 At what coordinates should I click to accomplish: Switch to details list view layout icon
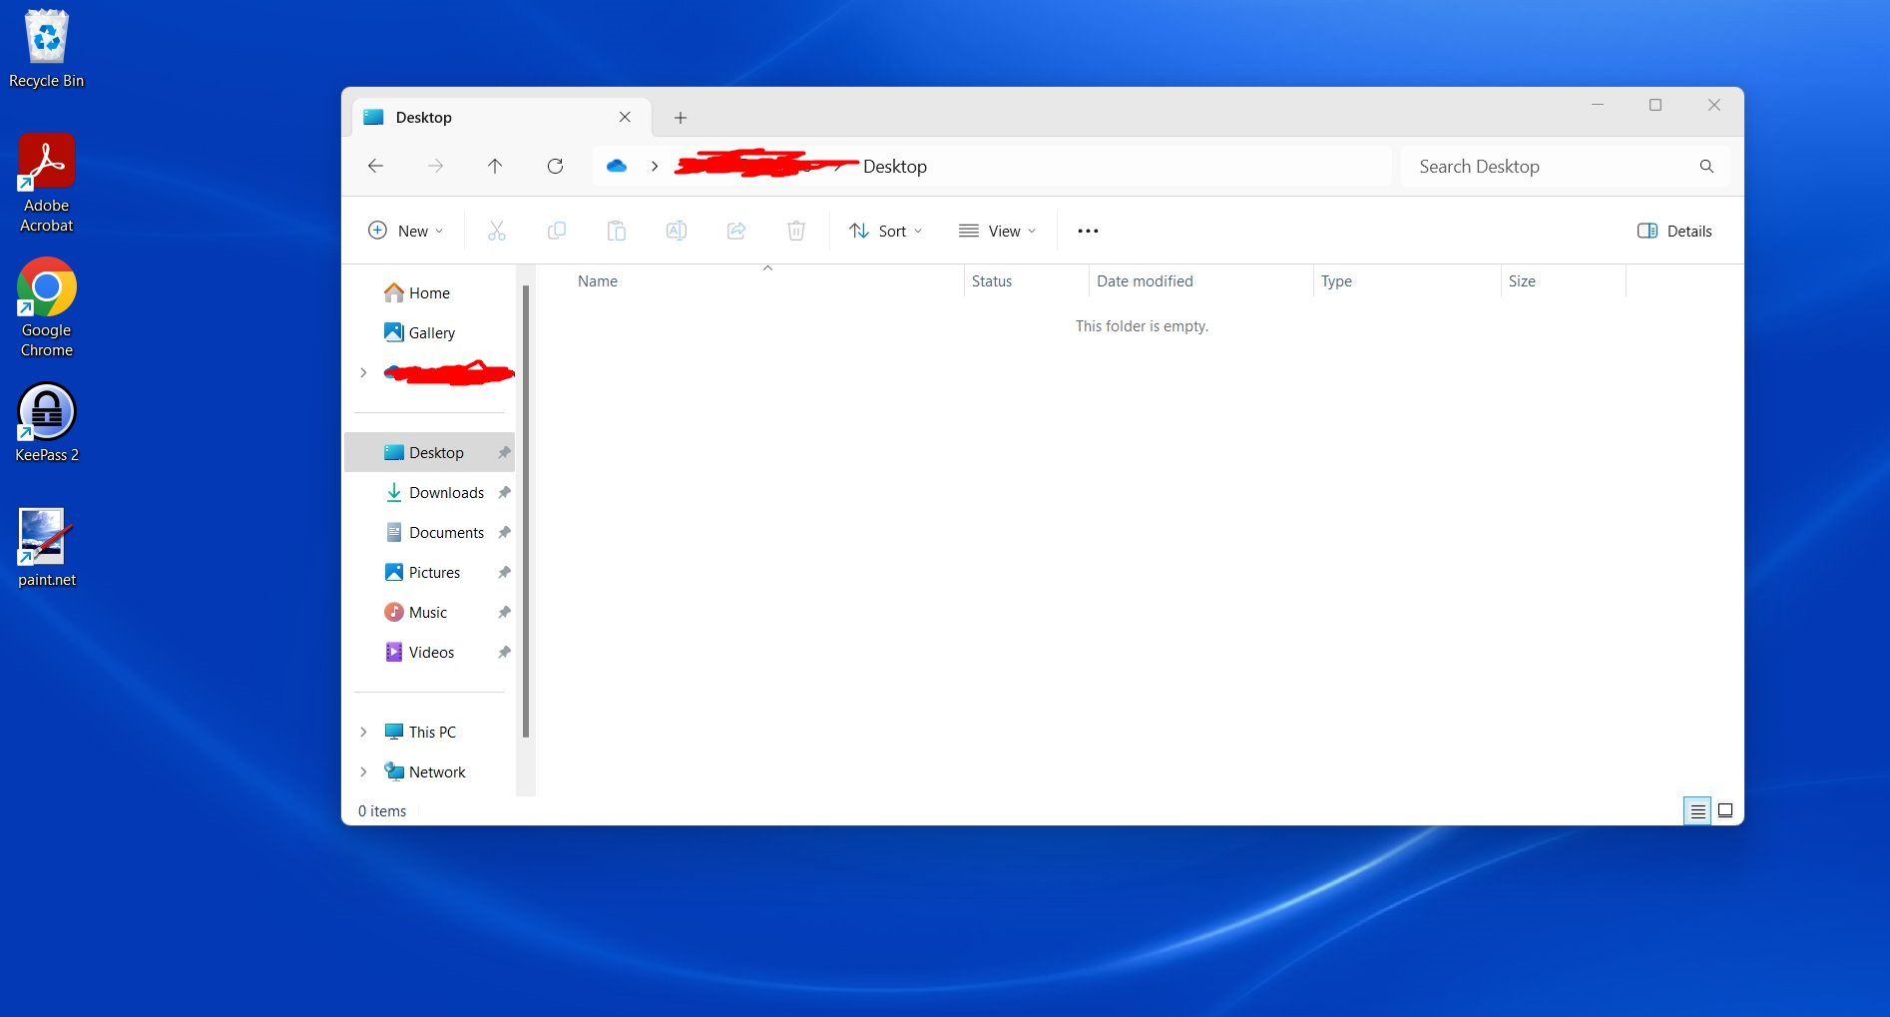tap(1697, 810)
